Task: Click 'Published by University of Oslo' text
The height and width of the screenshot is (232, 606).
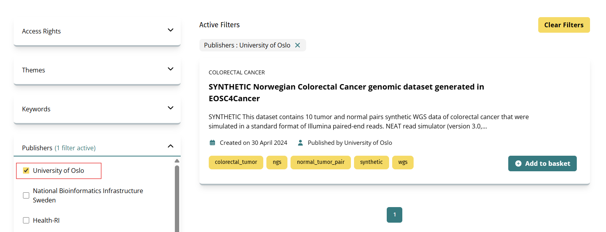Action: [x=350, y=143]
